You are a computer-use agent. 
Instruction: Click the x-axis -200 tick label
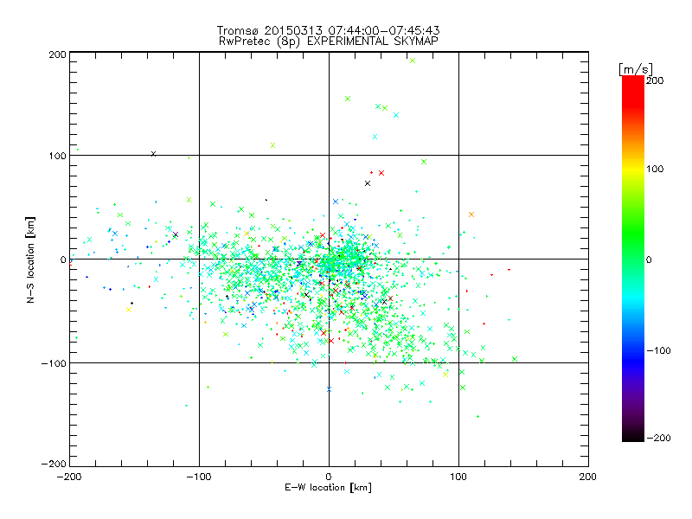pos(69,477)
